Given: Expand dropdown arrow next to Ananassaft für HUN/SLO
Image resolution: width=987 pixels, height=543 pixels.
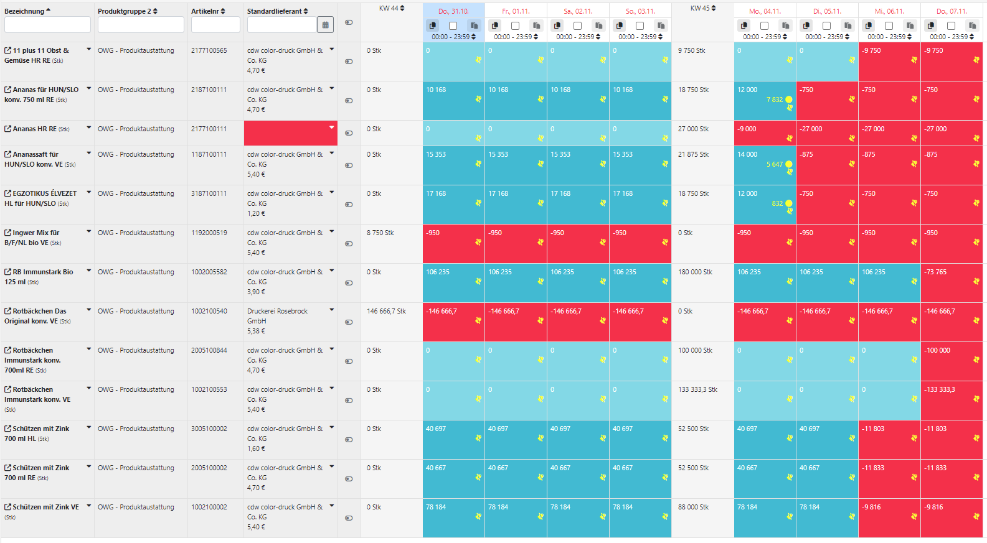Looking at the screenshot, I should click(x=88, y=153).
